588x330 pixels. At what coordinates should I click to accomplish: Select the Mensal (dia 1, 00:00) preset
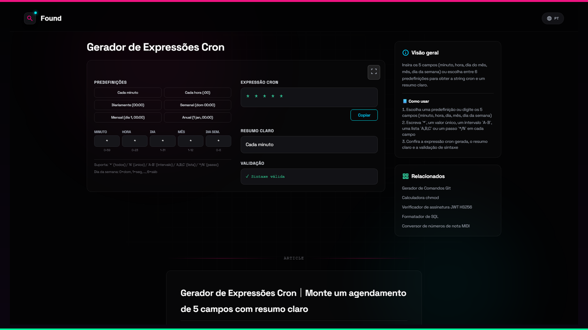[128, 117]
